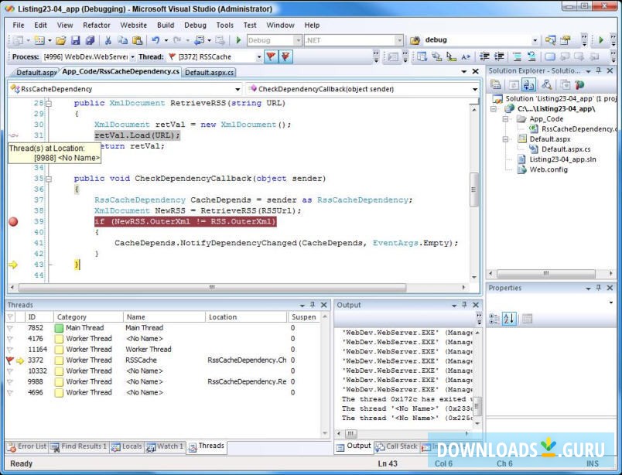Click the Copy icon in toolbar
This screenshot has width=622, height=475.
[122, 40]
